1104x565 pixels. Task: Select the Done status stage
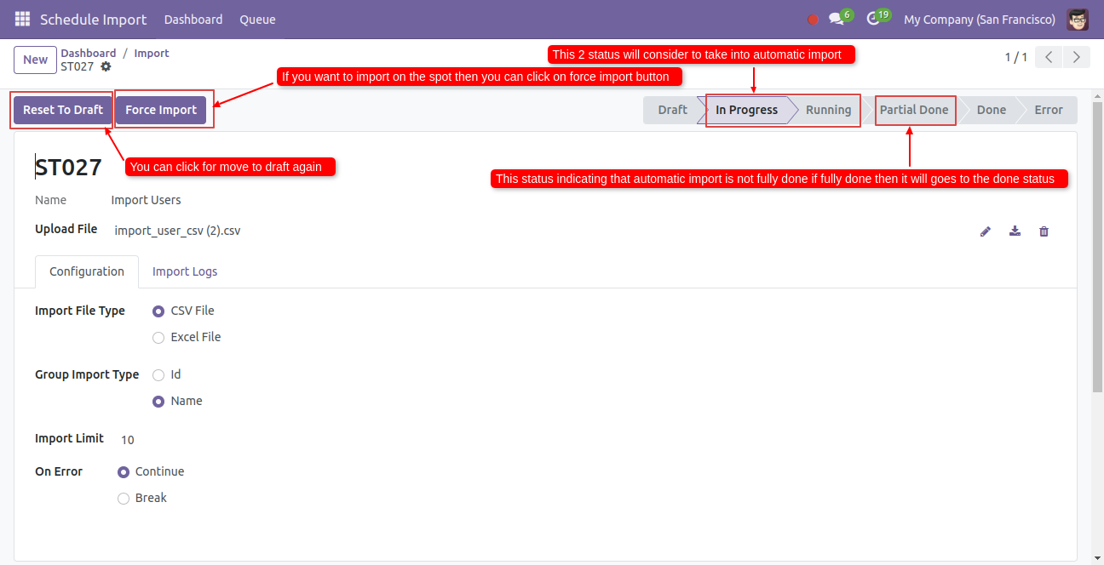992,110
